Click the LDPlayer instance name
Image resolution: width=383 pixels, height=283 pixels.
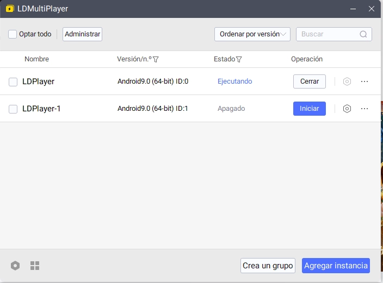coord(38,81)
